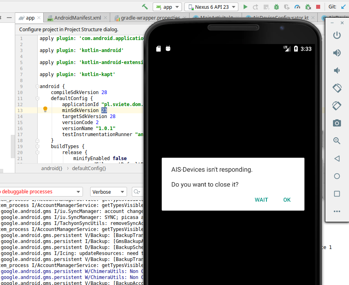Click the 3:33 clock on the phone
The height and width of the screenshot is (285, 349).
click(306, 49)
